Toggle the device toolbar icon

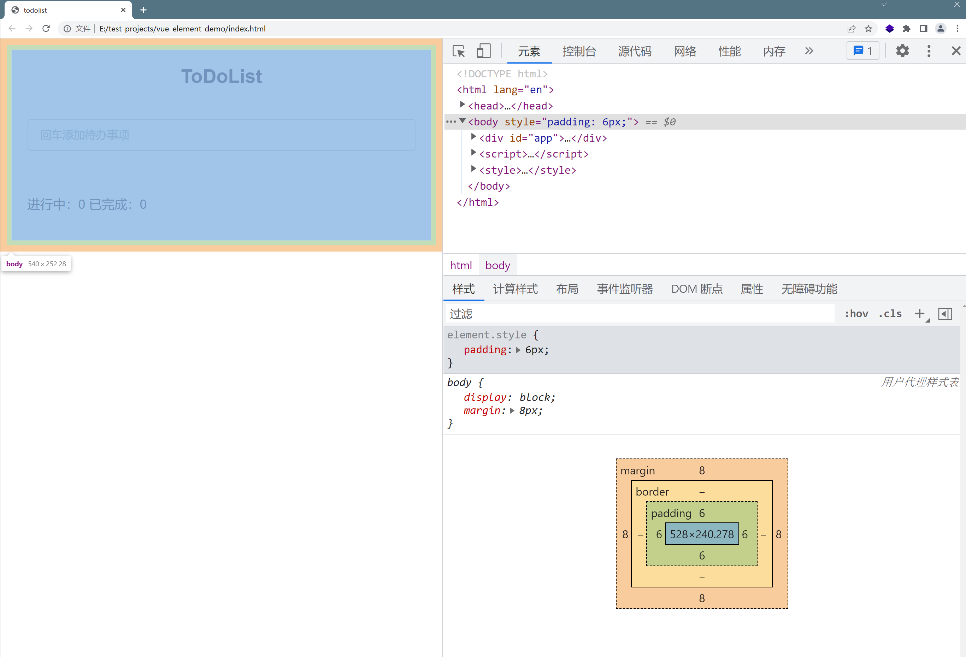[x=483, y=51]
